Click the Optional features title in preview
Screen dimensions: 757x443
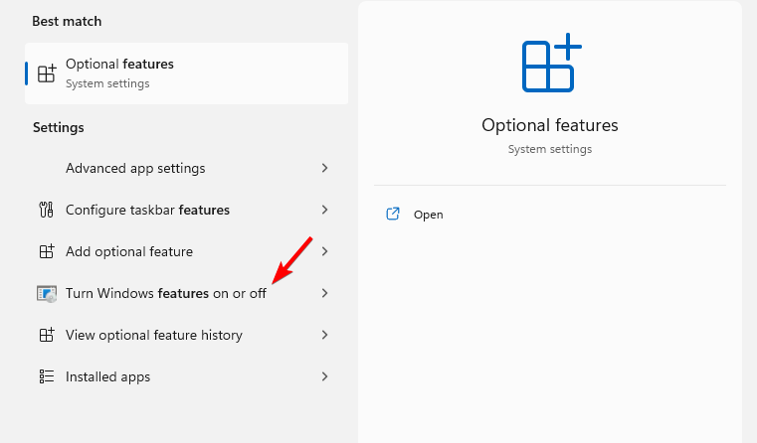tap(550, 125)
